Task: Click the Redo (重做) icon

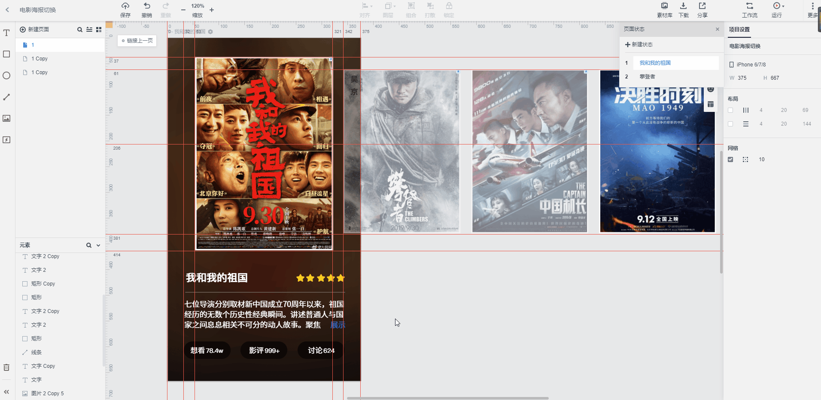Action: tap(166, 6)
